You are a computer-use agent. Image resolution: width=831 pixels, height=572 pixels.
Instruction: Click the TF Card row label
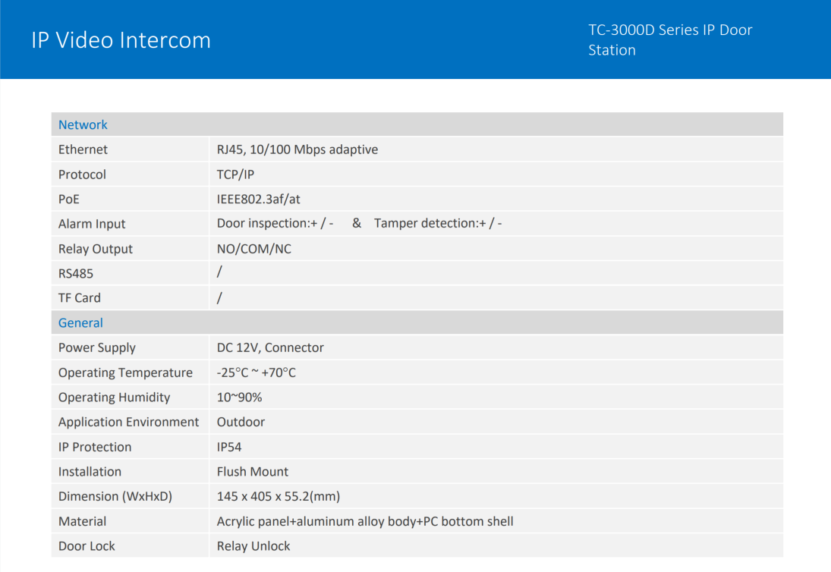click(x=80, y=298)
